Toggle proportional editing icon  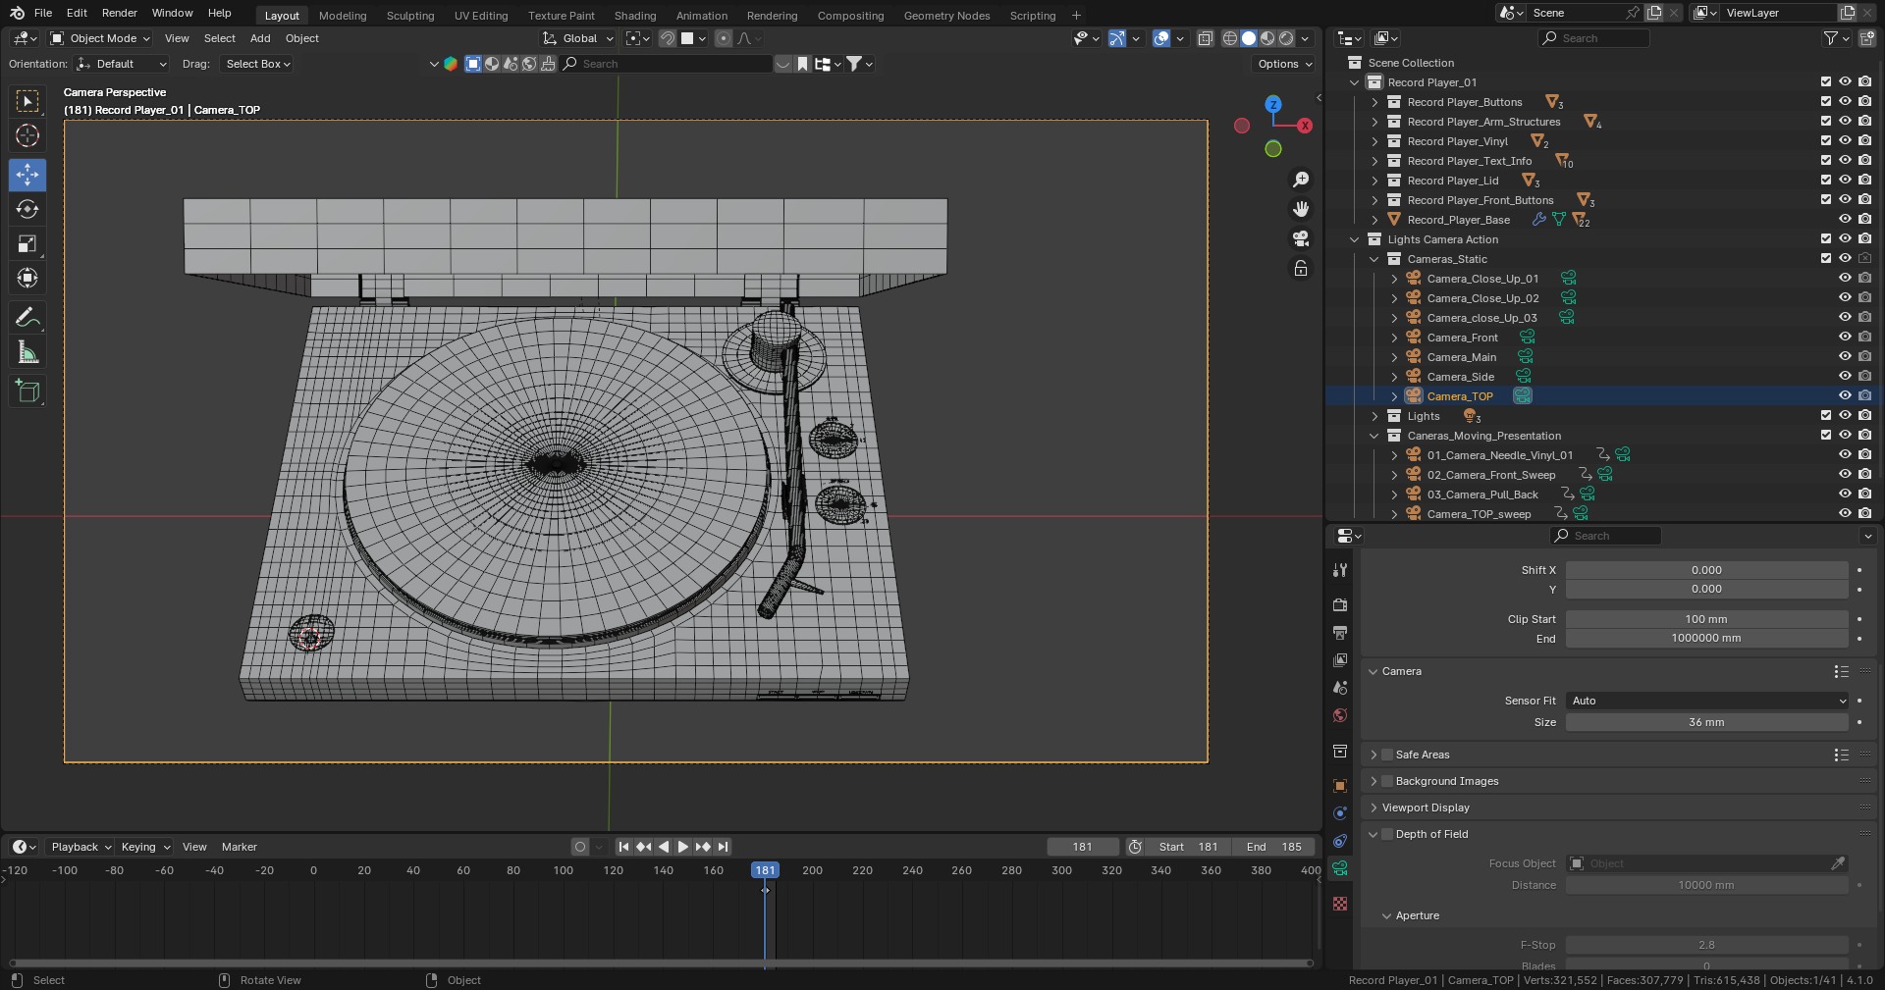(724, 38)
